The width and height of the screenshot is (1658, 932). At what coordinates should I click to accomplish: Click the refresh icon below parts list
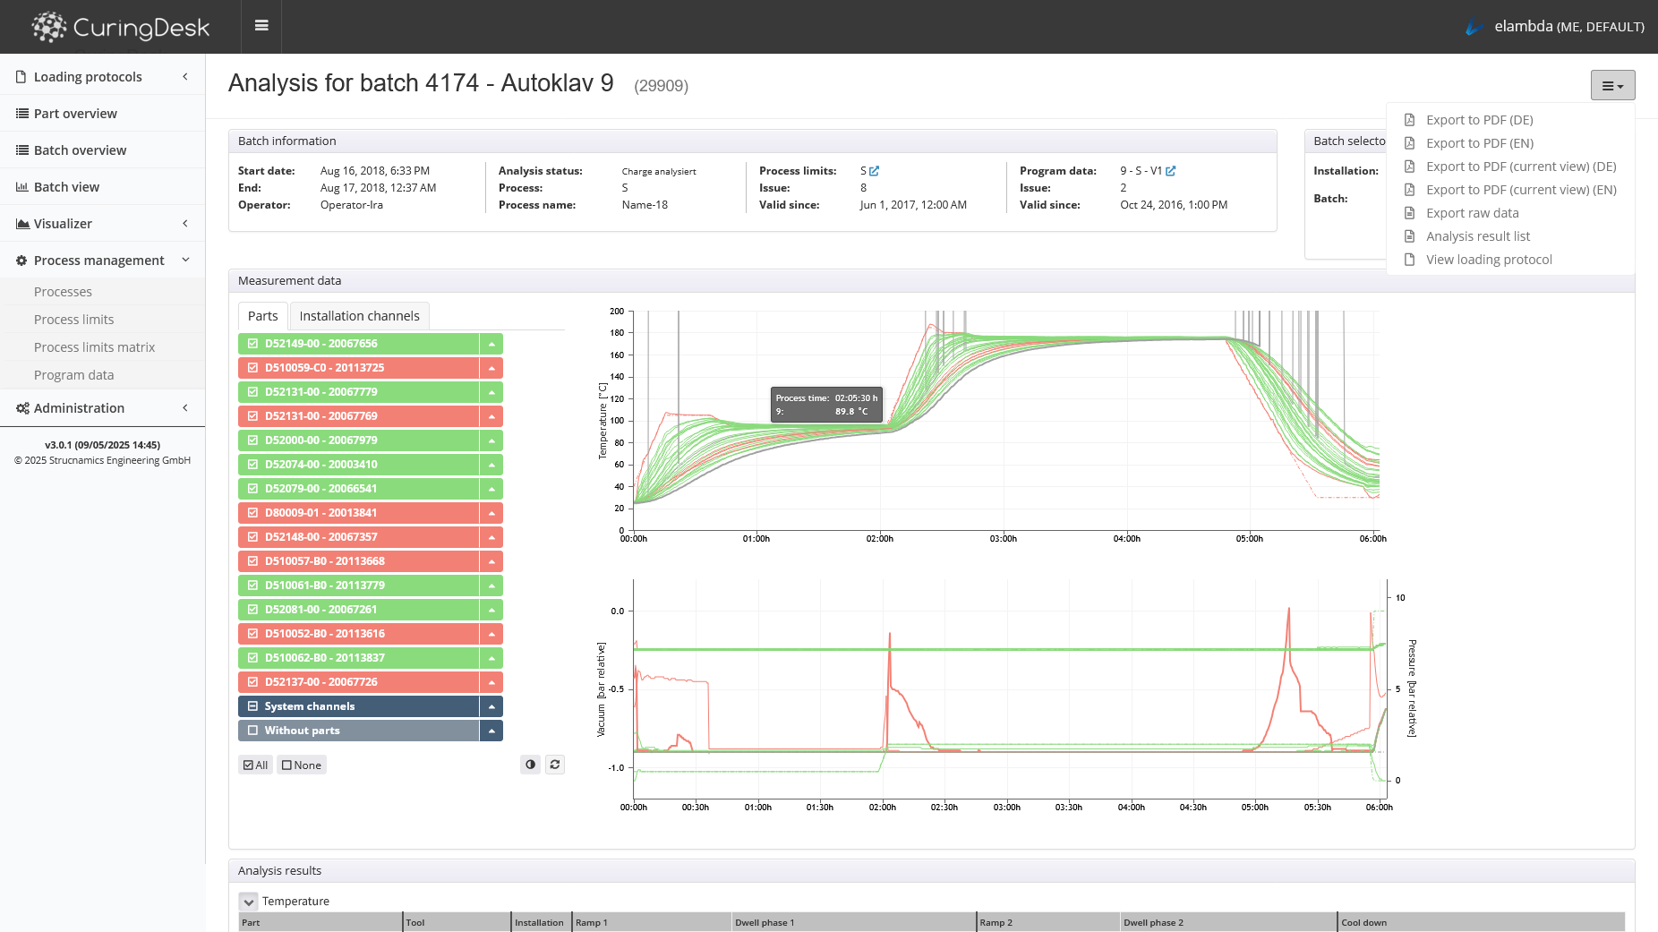tap(555, 765)
